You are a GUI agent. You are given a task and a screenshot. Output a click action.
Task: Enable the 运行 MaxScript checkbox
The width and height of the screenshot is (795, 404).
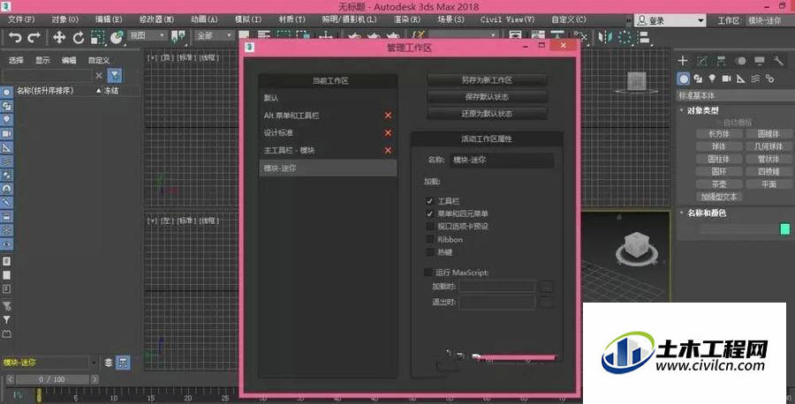pyautogui.click(x=428, y=273)
